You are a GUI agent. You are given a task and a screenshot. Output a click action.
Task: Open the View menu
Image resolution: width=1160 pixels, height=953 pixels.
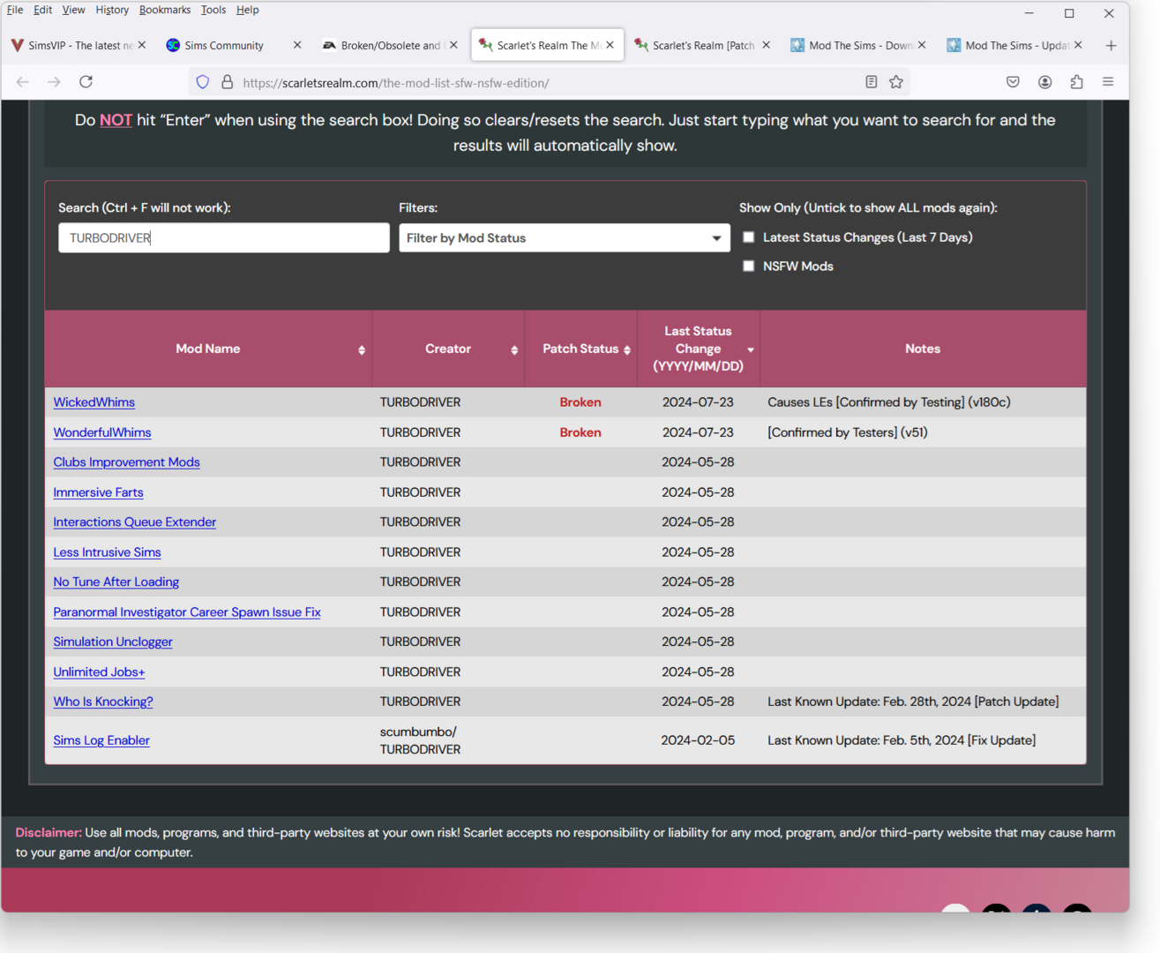(x=73, y=10)
